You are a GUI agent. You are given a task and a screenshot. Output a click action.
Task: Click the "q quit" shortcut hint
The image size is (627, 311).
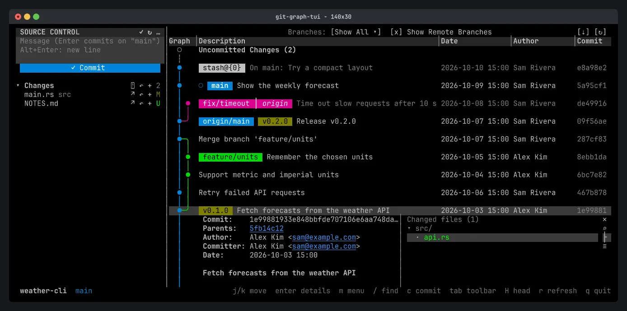click(598, 291)
